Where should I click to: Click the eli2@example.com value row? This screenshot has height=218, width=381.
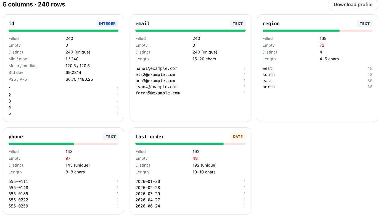point(190,75)
